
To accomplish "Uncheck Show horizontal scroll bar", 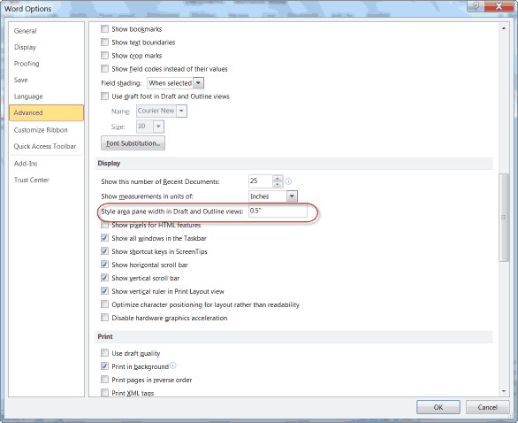I will click(x=104, y=265).
